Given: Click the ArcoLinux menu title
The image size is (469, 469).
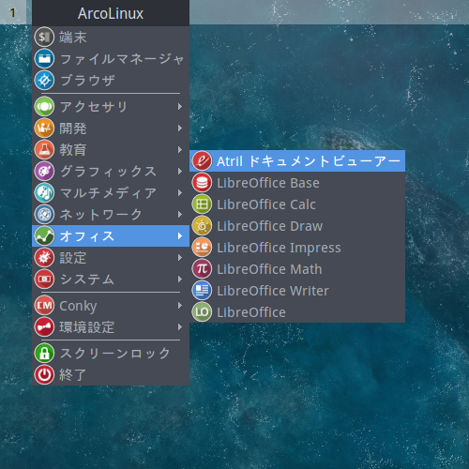Looking at the screenshot, I should click(111, 13).
